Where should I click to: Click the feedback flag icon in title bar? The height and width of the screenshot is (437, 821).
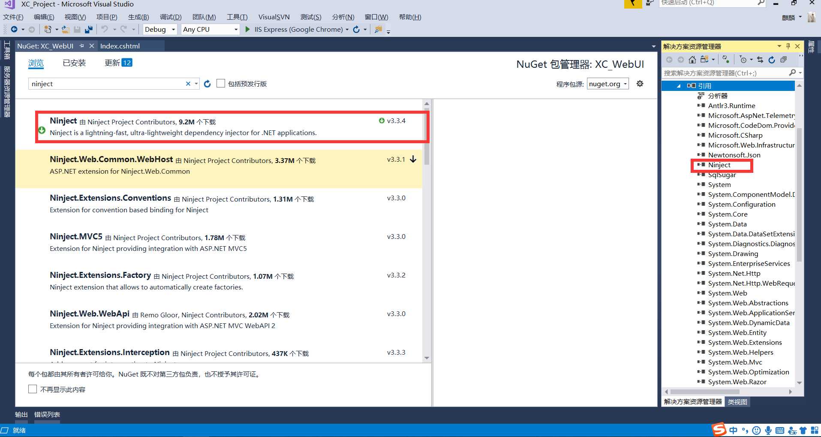[x=633, y=3]
